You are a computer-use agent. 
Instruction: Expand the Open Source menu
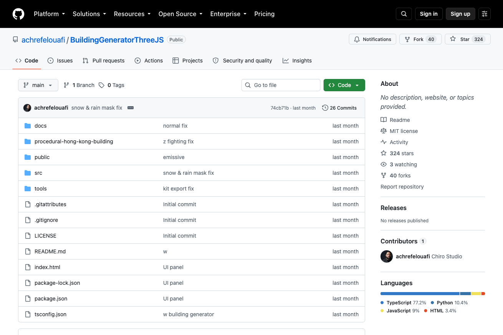coord(180,14)
